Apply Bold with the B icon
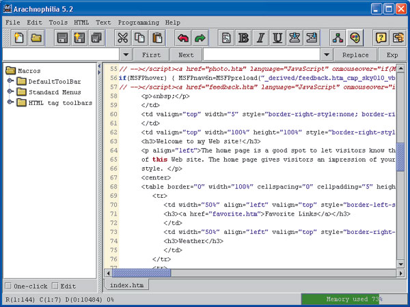This screenshot has width=410, height=307. click(243, 38)
